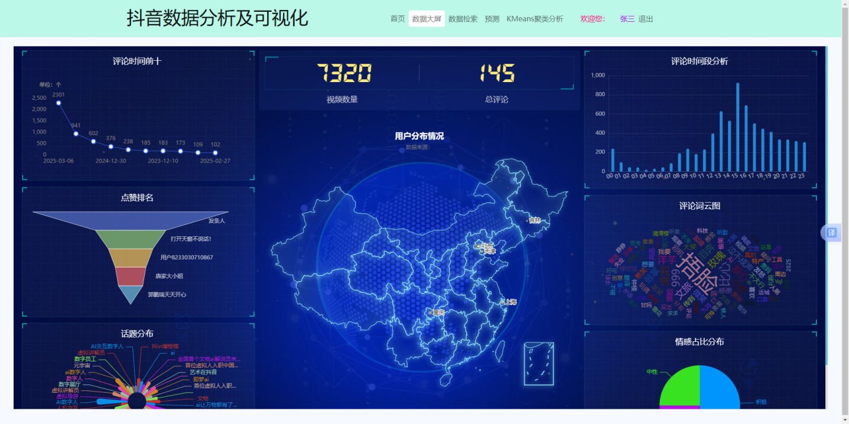Click the 145 total comments number
Screen dimensions: 849x424
click(x=497, y=73)
